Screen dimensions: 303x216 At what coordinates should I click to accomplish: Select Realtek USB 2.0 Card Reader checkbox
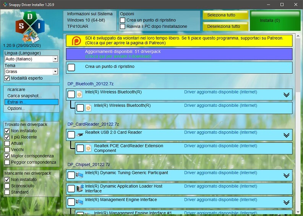[71, 135]
